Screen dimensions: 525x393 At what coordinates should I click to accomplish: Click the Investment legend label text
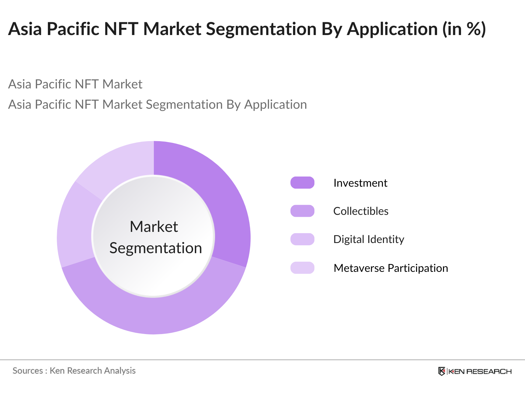(360, 183)
